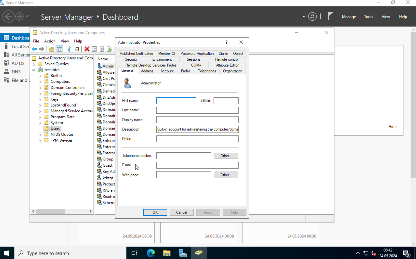Open Microsoft Edge from taskbar
Image resolution: width=416 pixels, height=259 pixels.
pos(151,253)
